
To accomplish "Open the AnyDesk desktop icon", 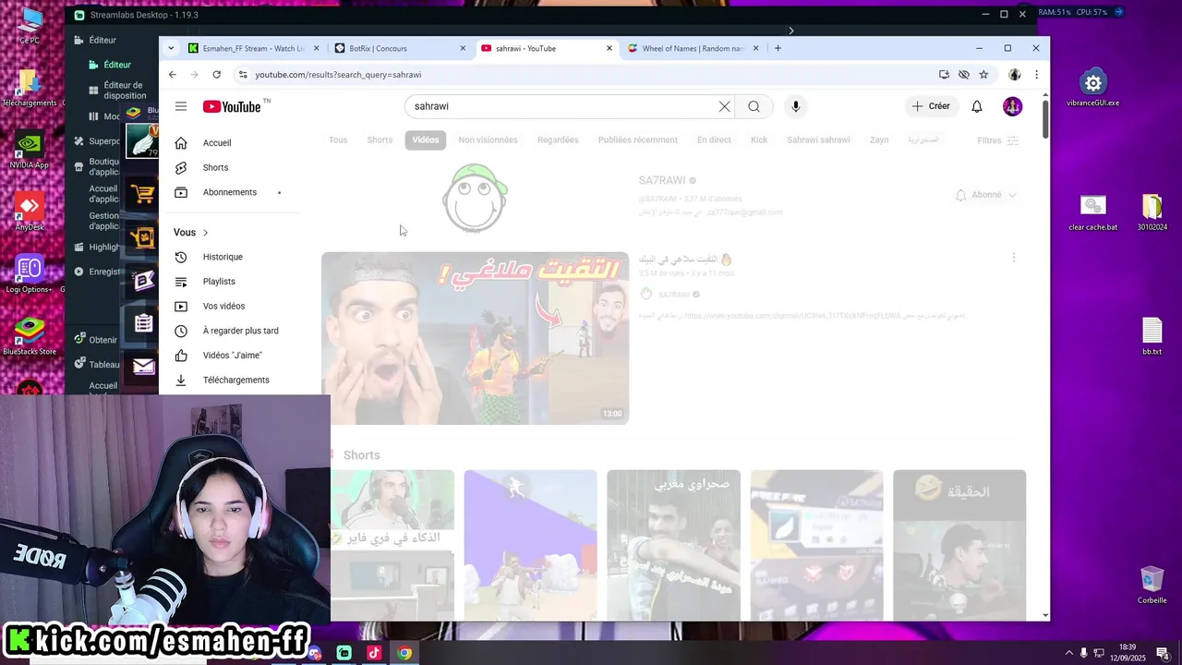I will coord(29,212).
